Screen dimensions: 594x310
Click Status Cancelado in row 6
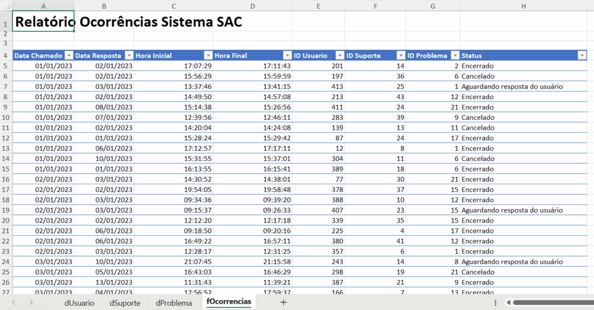[x=478, y=76]
